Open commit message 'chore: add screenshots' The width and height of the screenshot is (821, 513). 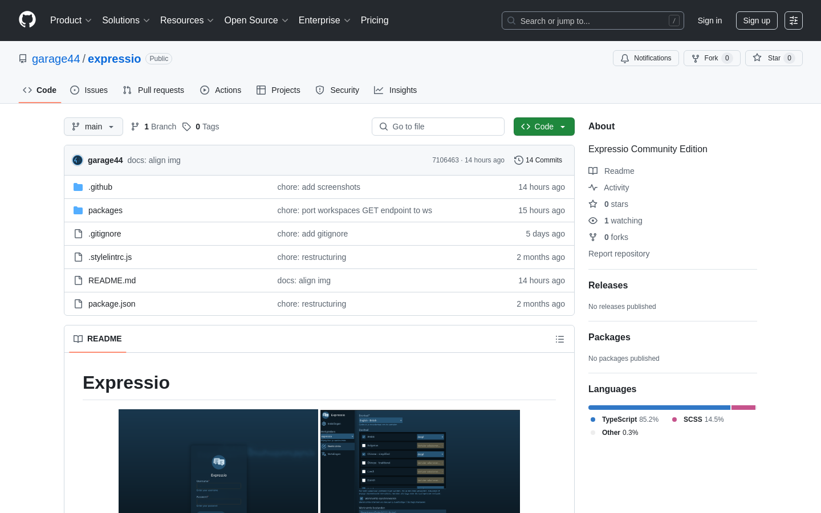(x=319, y=187)
